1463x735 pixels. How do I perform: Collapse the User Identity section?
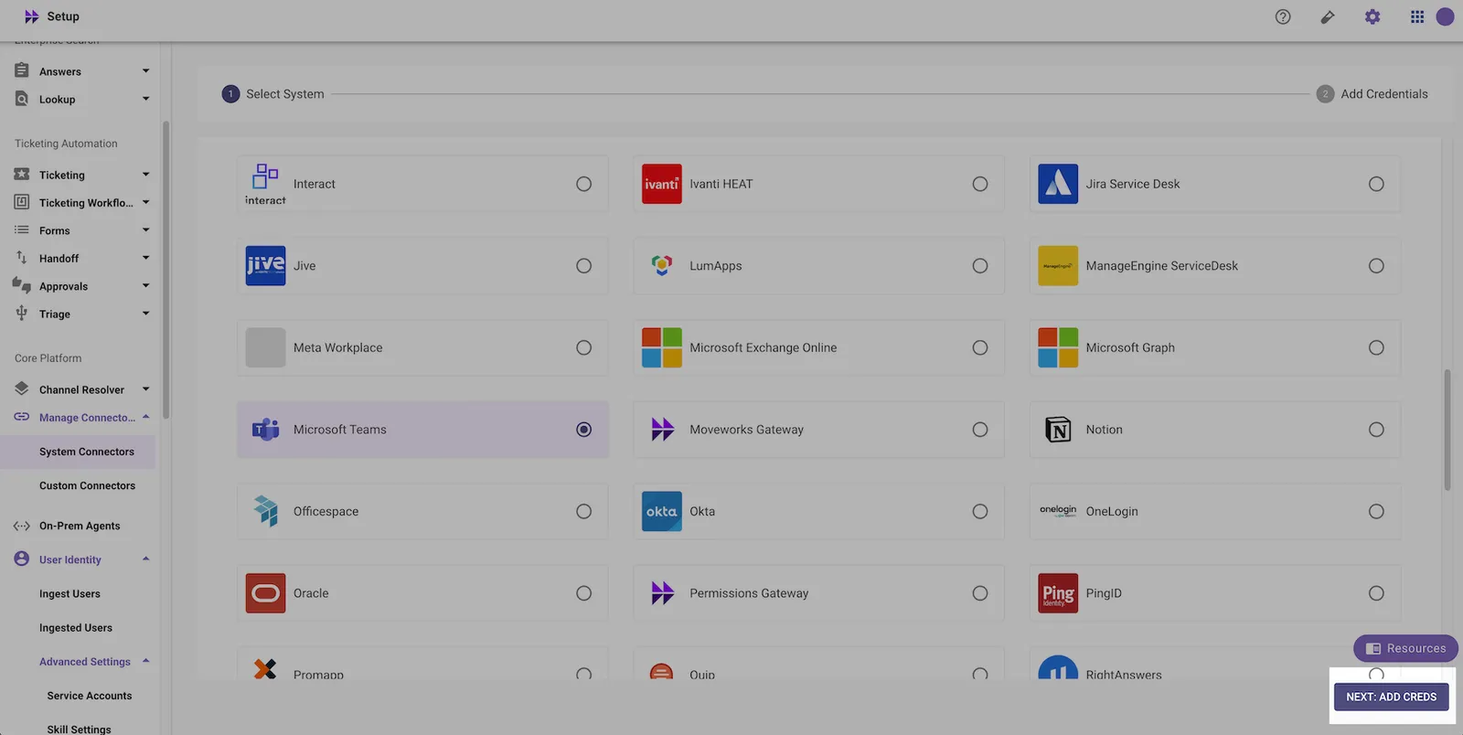[x=145, y=559]
